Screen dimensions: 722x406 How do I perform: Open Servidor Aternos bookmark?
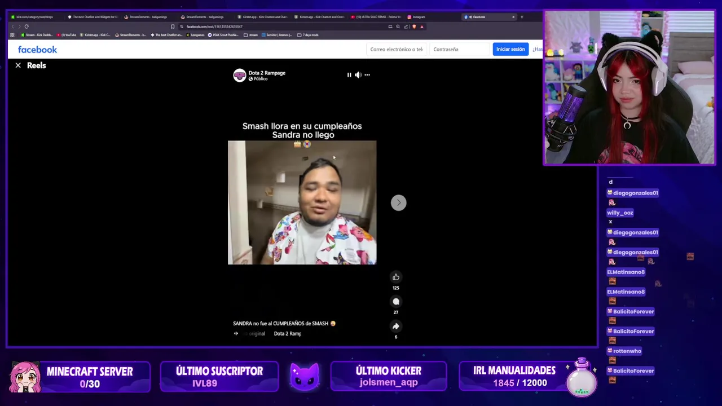click(x=277, y=35)
